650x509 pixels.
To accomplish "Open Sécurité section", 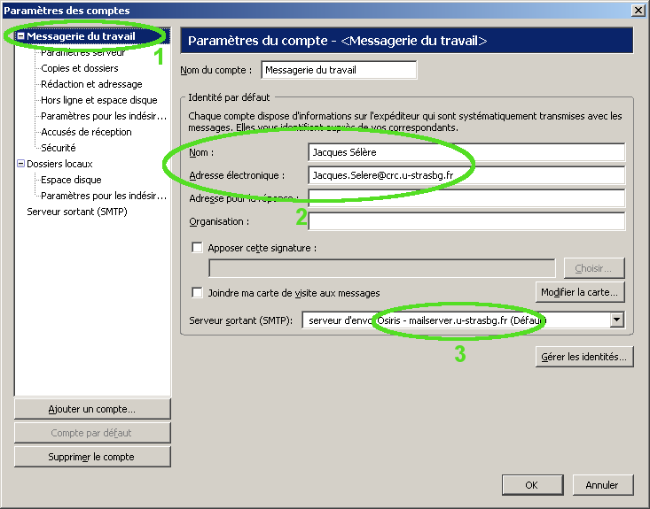I will (x=59, y=148).
